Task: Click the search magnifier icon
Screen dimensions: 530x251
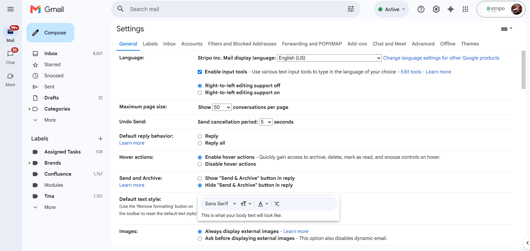Action: coord(120,9)
